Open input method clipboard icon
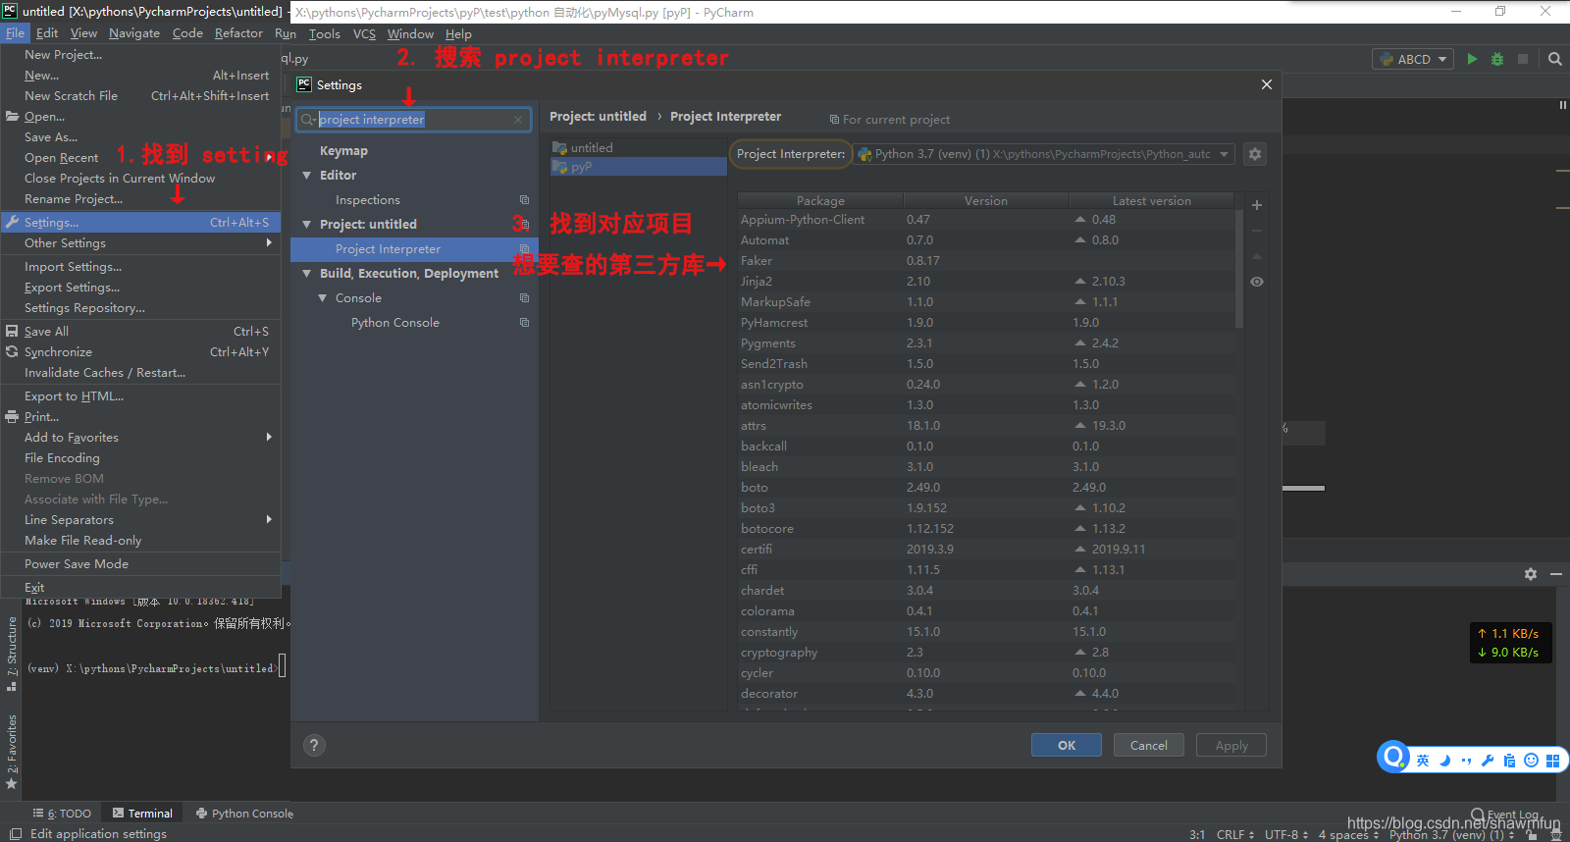Screen dimensions: 1570x842 tap(1509, 761)
